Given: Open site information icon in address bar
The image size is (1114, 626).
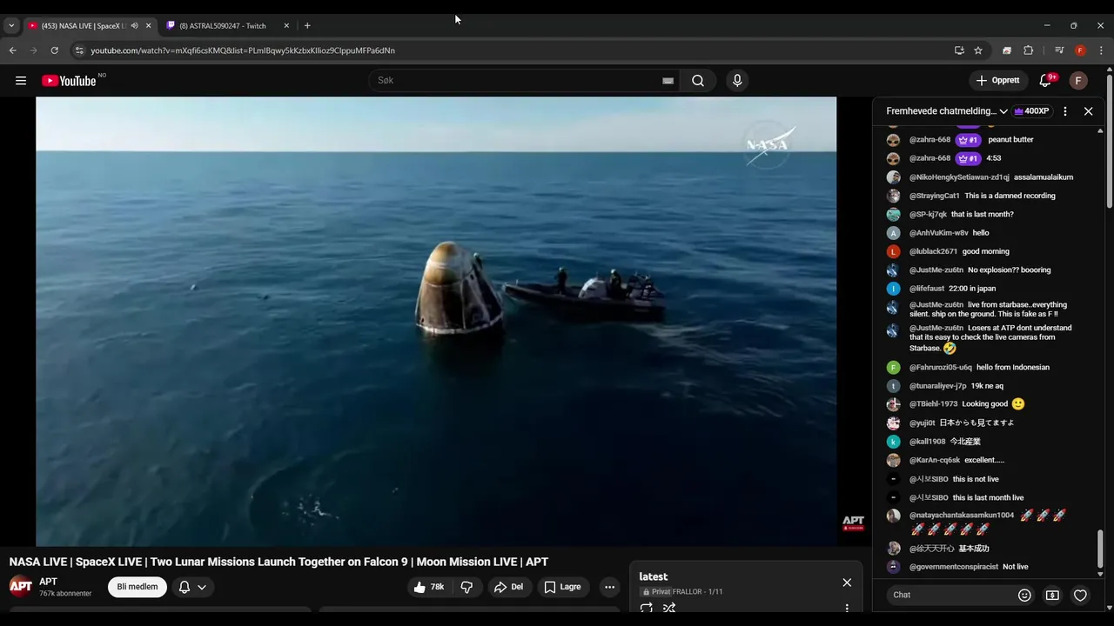Looking at the screenshot, I should click(x=79, y=50).
